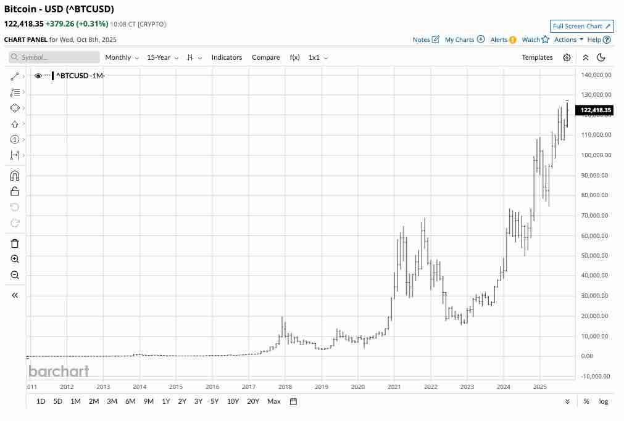Open Full Screen Chart
This screenshot has height=421, width=624.
pos(581,27)
